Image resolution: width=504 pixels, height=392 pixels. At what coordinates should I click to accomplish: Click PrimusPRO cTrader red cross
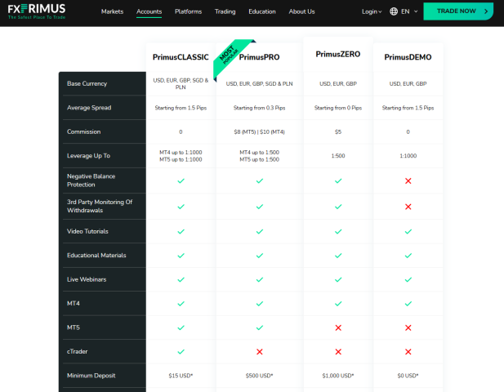pyautogui.click(x=260, y=352)
